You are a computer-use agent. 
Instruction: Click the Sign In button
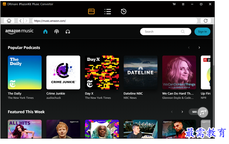(x=202, y=31)
